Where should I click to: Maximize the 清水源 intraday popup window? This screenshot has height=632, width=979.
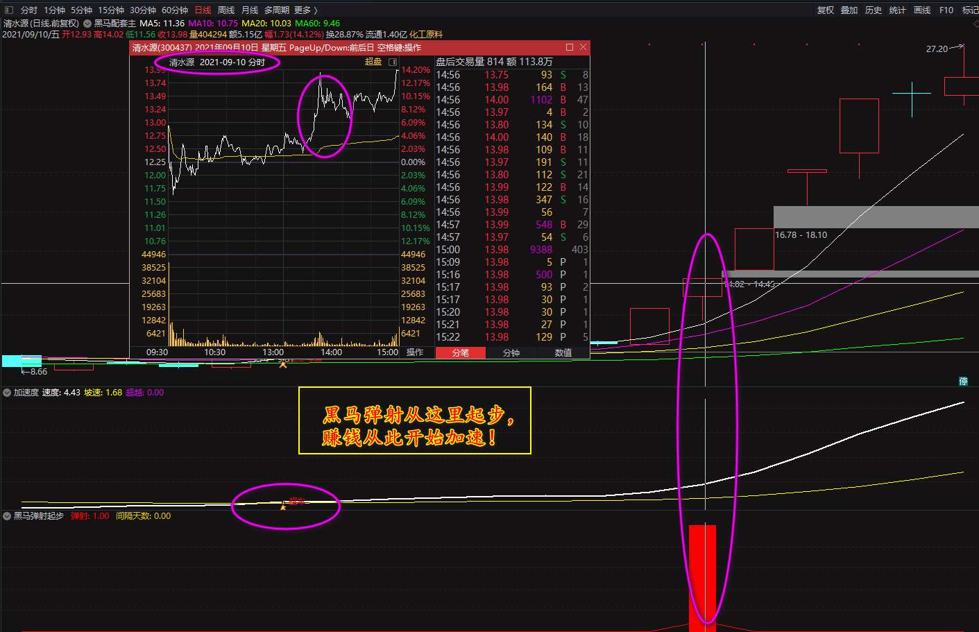point(570,47)
